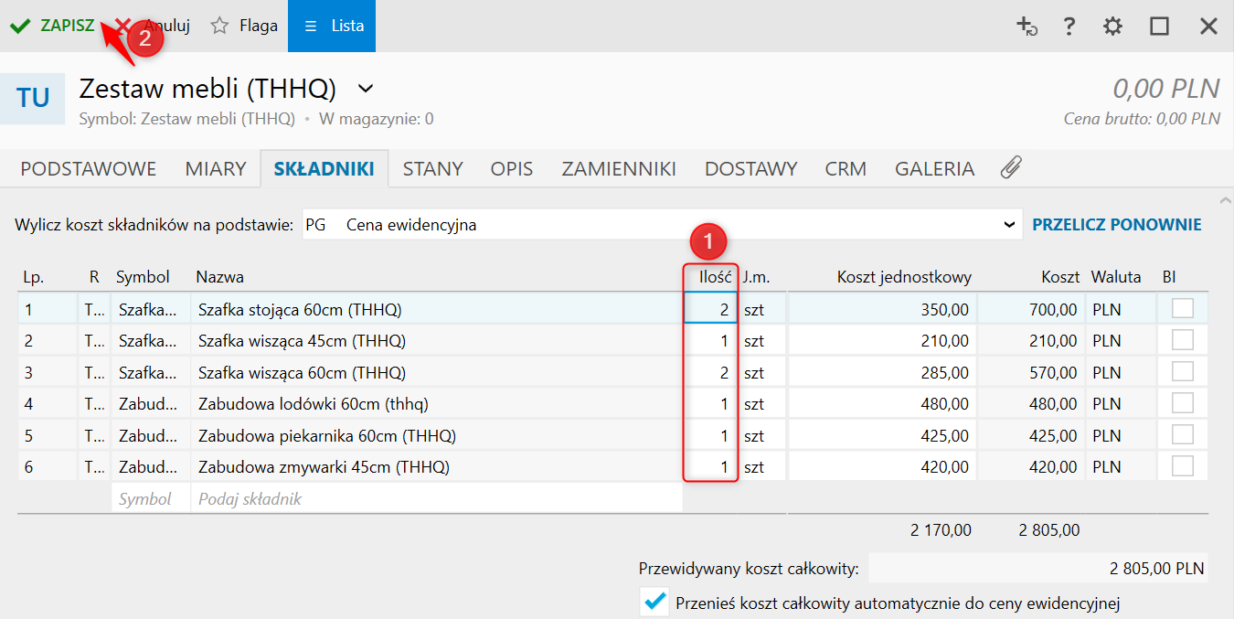Select row Zabudowa zmywarki 45cm (THHQ)
The width and height of the screenshot is (1234, 619).
(x=612, y=467)
